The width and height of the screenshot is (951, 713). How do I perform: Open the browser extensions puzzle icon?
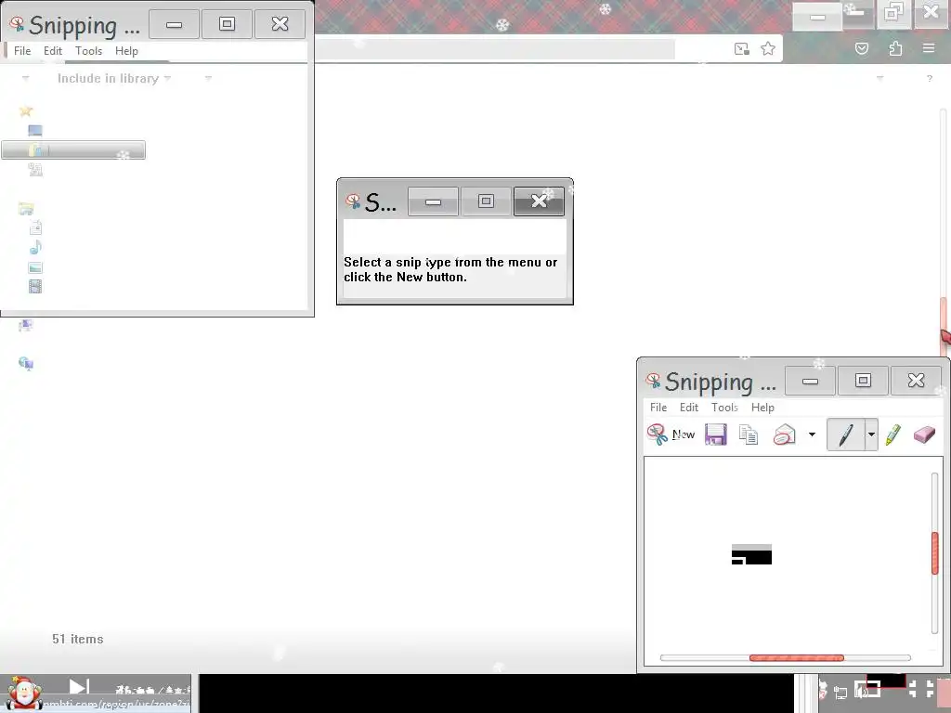[895, 48]
